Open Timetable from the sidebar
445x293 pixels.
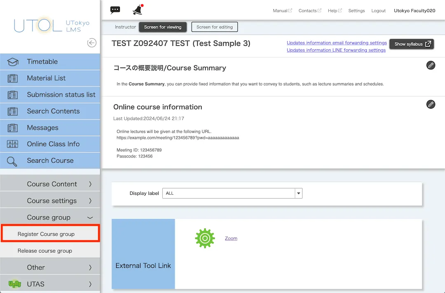coord(50,61)
